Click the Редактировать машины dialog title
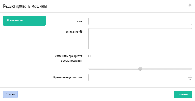This screenshot has height=101, width=195. (25, 6)
